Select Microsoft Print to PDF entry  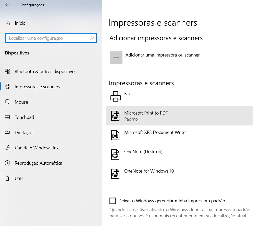[179, 116]
